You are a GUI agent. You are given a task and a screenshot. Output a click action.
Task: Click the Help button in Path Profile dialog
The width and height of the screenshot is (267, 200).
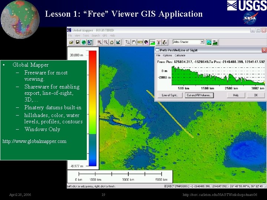pyautogui.click(x=236, y=95)
